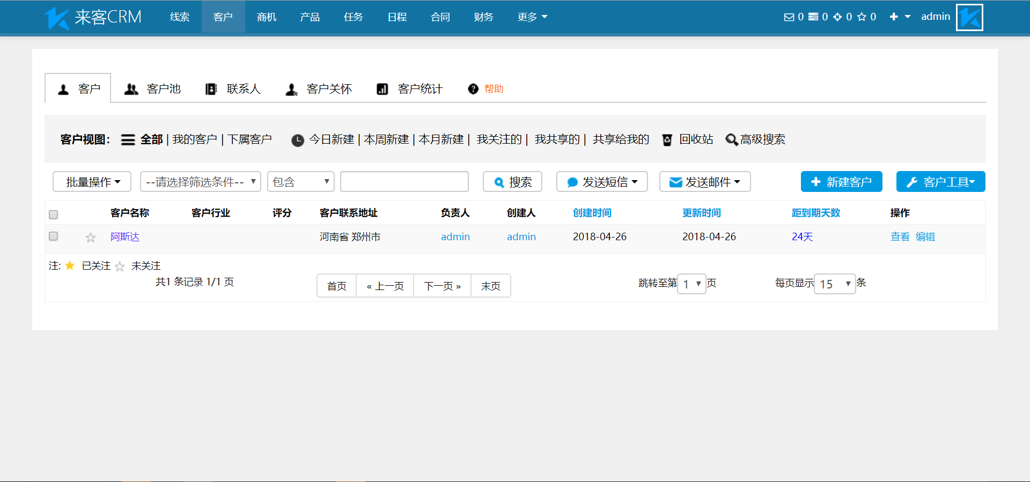Screen dimensions: 1030x482
Task: Sort by 更新时间 column header
Action: tap(702, 213)
